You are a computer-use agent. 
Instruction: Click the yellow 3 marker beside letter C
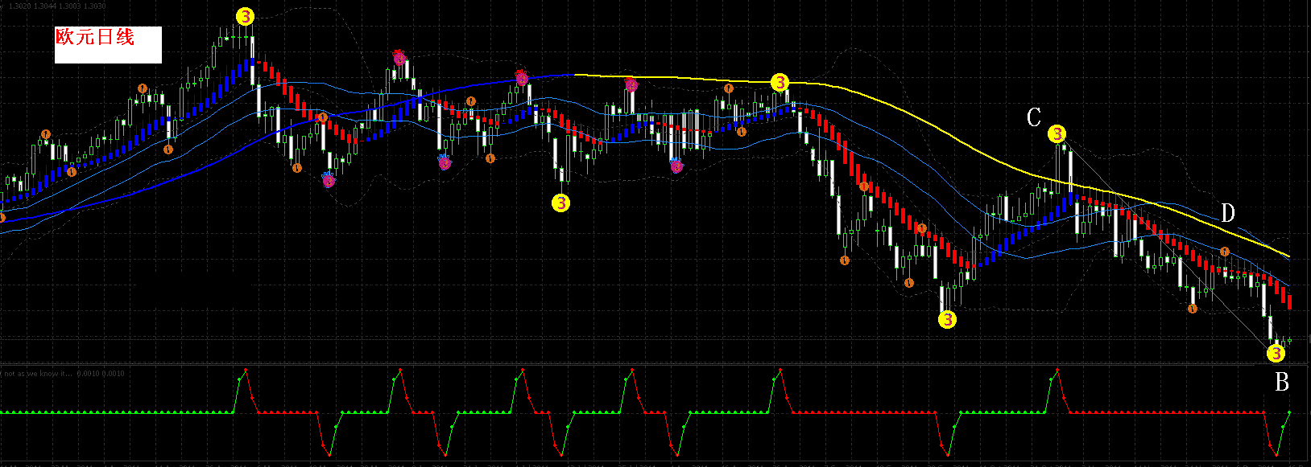(1057, 133)
